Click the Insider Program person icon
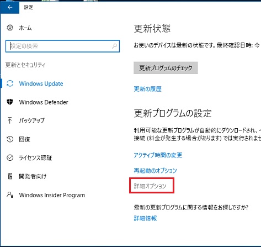The width and height of the screenshot is (261, 247). [10, 195]
